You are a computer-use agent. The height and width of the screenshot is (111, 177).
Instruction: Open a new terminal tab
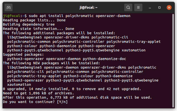pyautogui.click(x=9, y=8)
